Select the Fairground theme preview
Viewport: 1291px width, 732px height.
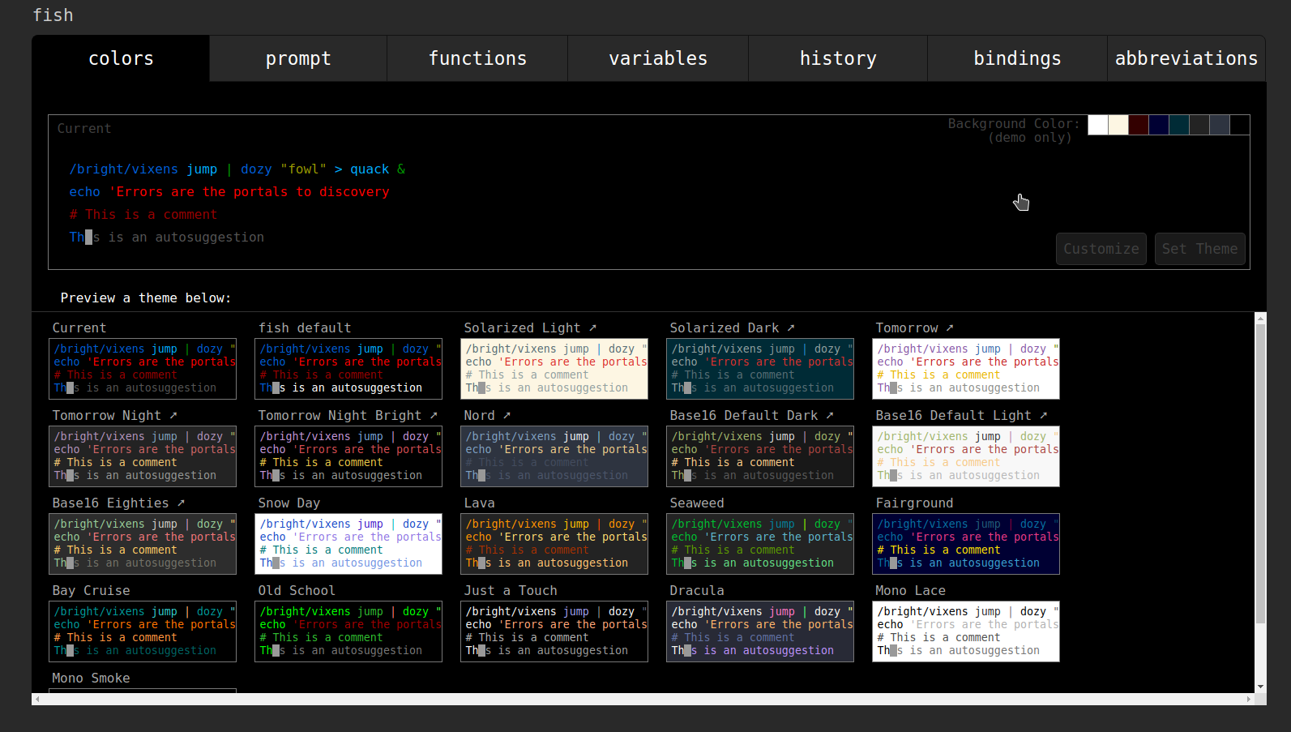[x=966, y=544]
